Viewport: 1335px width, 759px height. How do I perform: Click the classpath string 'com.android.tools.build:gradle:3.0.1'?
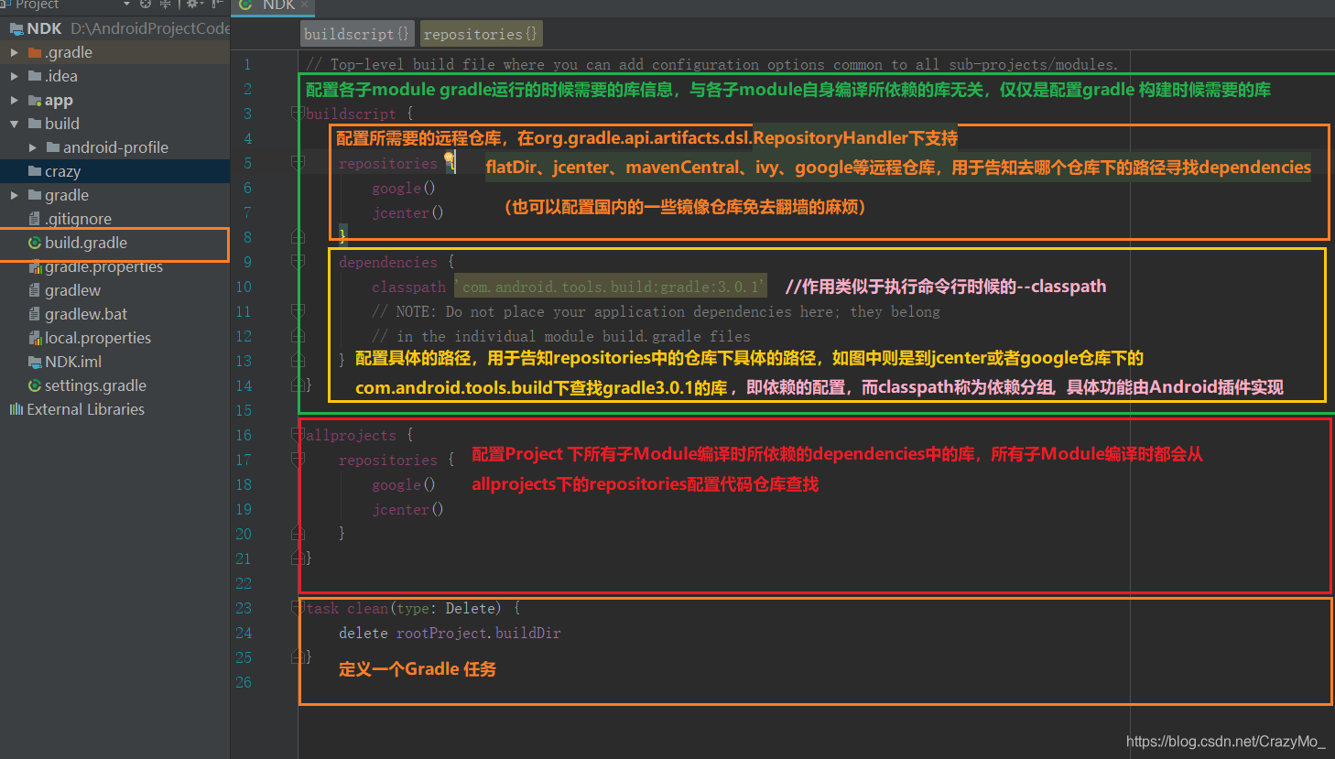click(610, 287)
